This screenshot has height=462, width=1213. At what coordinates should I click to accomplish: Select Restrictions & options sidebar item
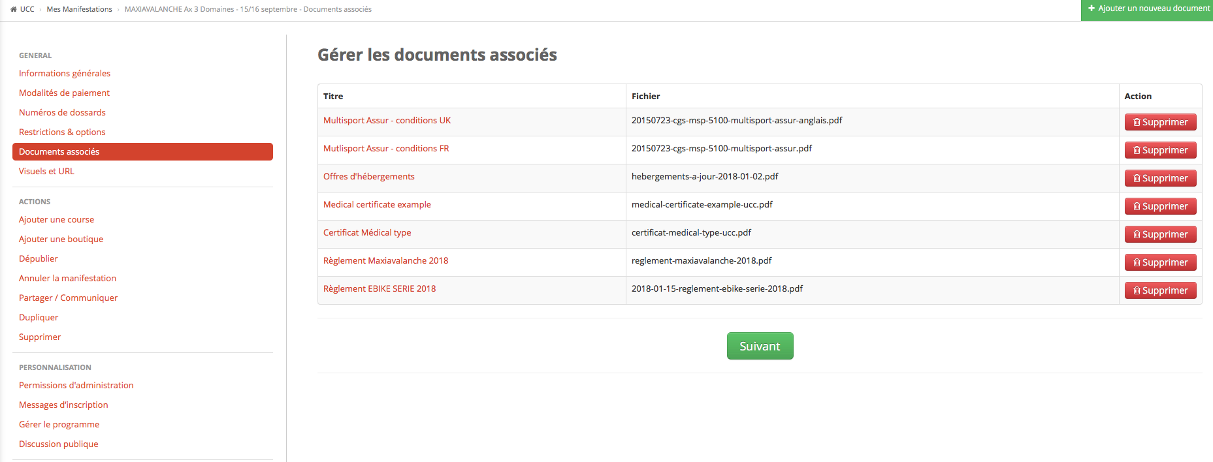(x=62, y=132)
